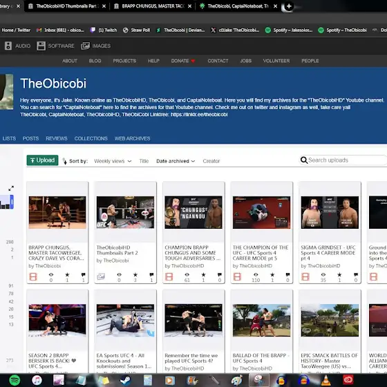387x387 pixels.
Task: Open thumbnail of CHAMPION BRAPP CHUNGUS video
Action: tap(193, 212)
